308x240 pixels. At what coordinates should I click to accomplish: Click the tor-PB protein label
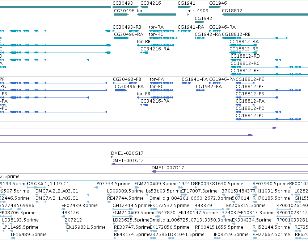pos(143,94)
